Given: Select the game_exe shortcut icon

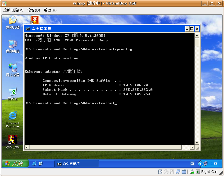Looking at the screenshot, I should pos(13,142).
